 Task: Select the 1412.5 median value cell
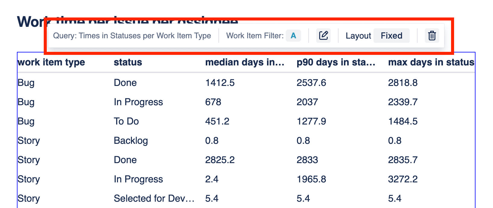[220, 83]
